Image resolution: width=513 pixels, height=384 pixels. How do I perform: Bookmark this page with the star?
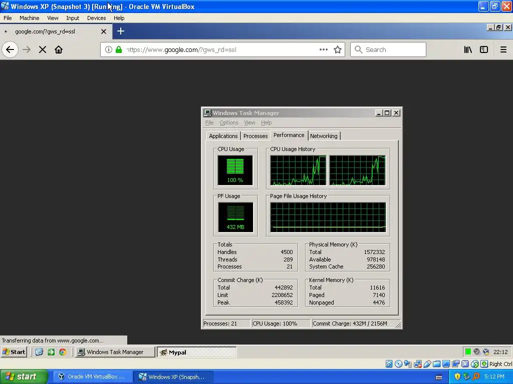coord(338,49)
